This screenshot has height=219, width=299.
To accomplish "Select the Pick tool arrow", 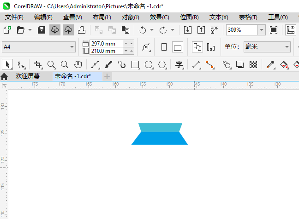I will click(7, 64).
